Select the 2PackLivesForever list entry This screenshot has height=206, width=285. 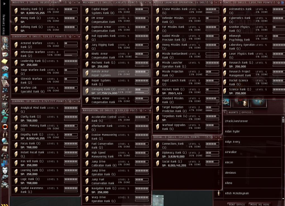coord(252,121)
